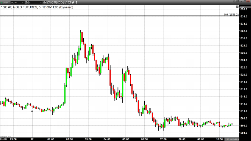Click the 1538.5 price marker on axis

pyautogui.click(x=245, y=7)
